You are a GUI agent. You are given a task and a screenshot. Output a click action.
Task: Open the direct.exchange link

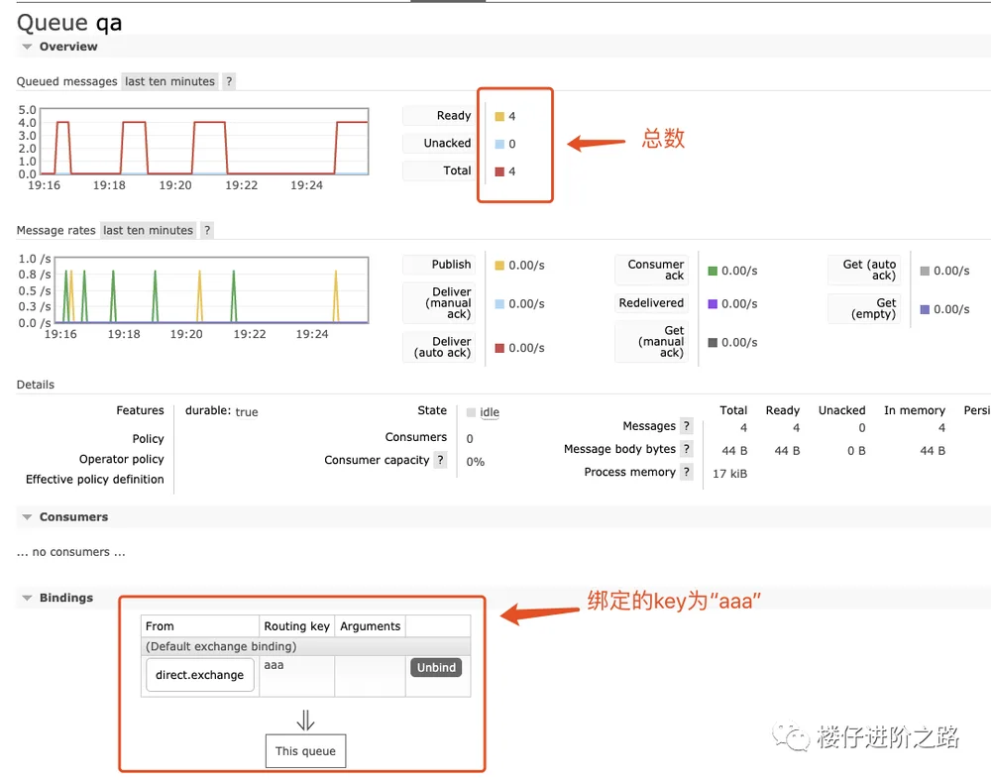coord(200,674)
